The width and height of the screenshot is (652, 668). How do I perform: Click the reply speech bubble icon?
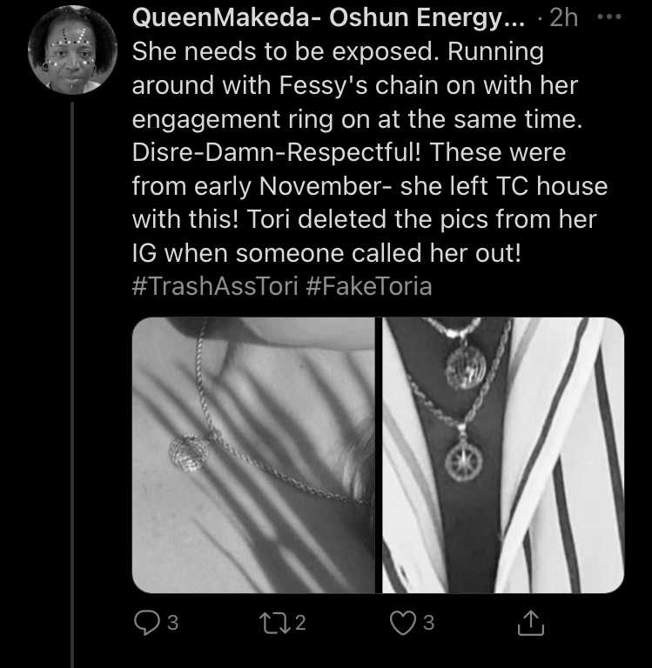click(x=147, y=623)
